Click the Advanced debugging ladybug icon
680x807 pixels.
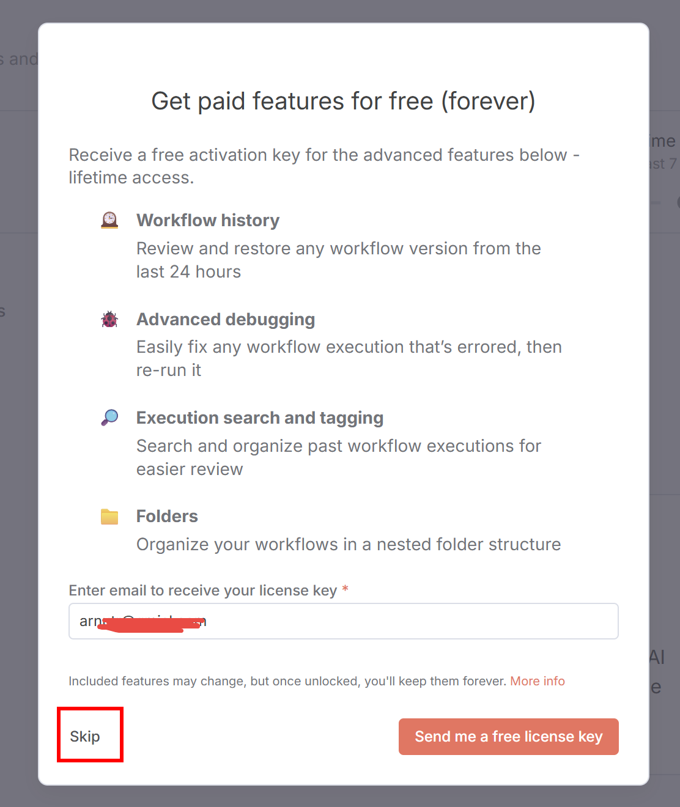point(109,319)
